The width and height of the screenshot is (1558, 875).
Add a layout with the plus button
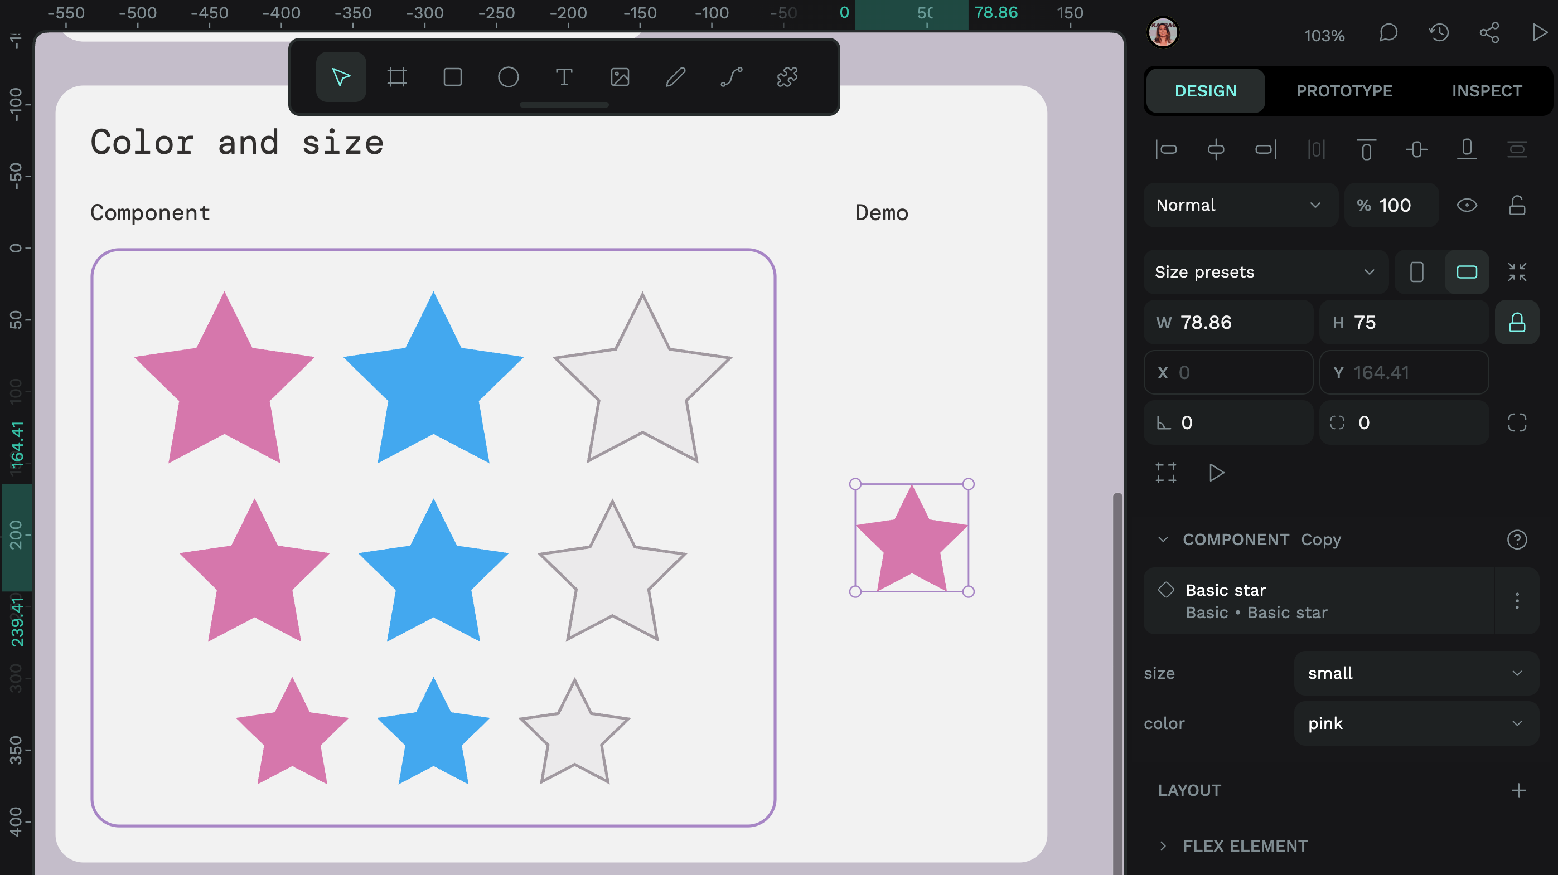1518,790
